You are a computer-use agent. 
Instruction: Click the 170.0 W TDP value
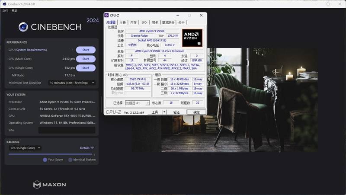coord(173,36)
